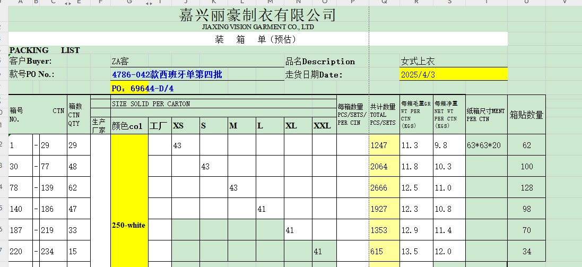582x267 pixels.
Task: Click the 箱贴数量 header cell
Action: coord(526,115)
